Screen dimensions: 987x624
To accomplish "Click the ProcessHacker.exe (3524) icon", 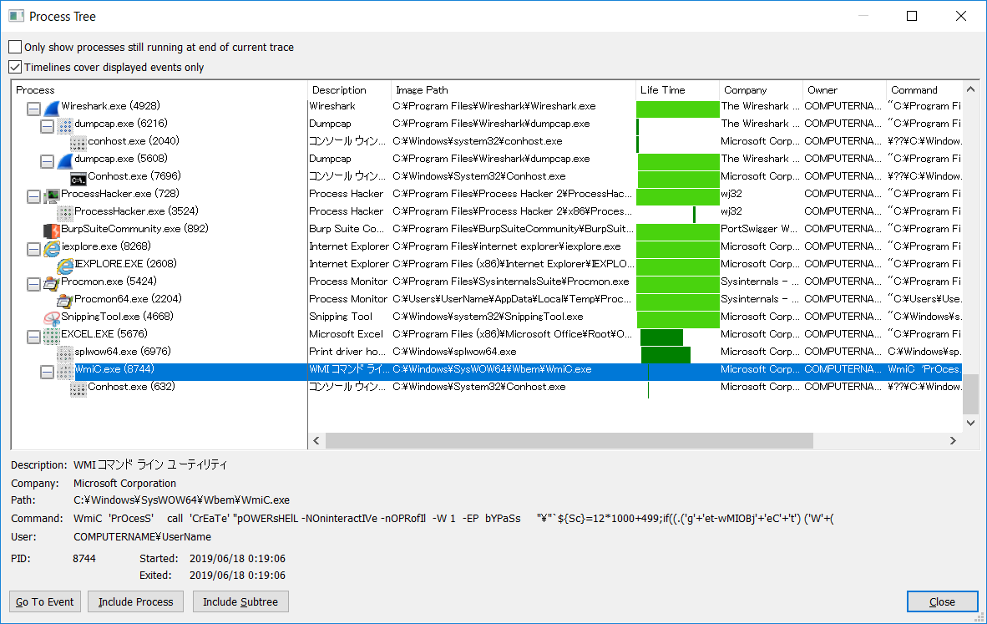I will pyautogui.click(x=65, y=214).
